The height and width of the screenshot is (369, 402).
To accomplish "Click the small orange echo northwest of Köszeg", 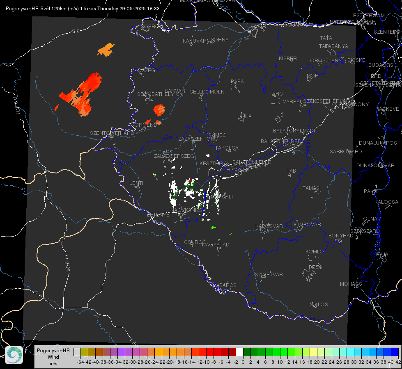I will pos(106,50).
